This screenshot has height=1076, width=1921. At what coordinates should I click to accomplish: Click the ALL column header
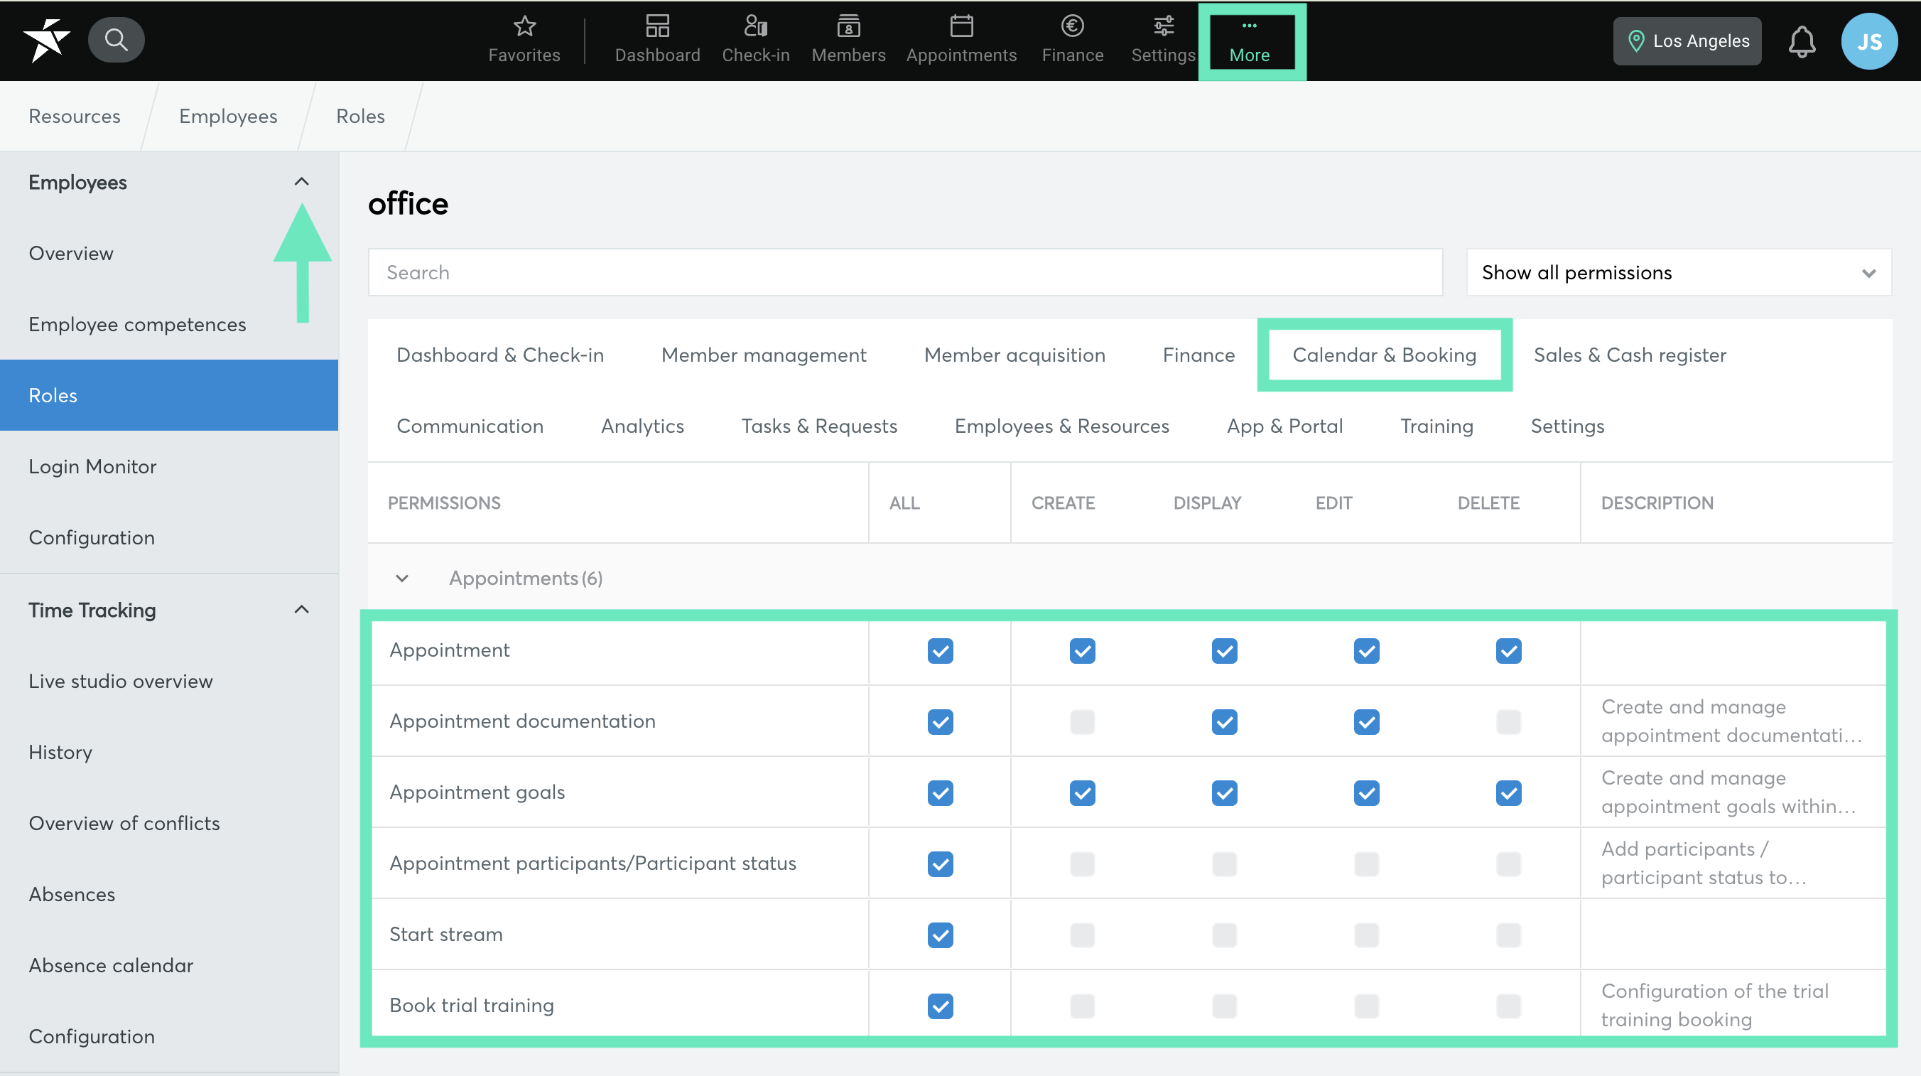coord(904,503)
